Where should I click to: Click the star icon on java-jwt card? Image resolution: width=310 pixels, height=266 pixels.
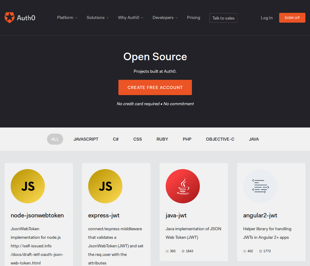point(183,251)
